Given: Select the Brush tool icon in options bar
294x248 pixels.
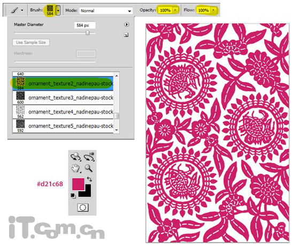Looking at the screenshot, I should 14,10.
